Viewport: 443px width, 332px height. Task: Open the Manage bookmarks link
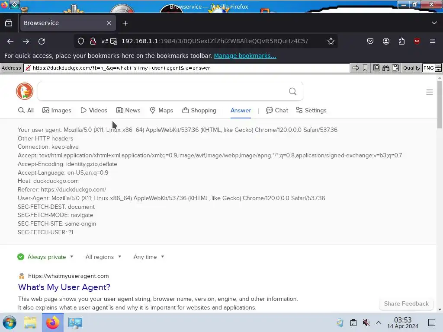245,56
